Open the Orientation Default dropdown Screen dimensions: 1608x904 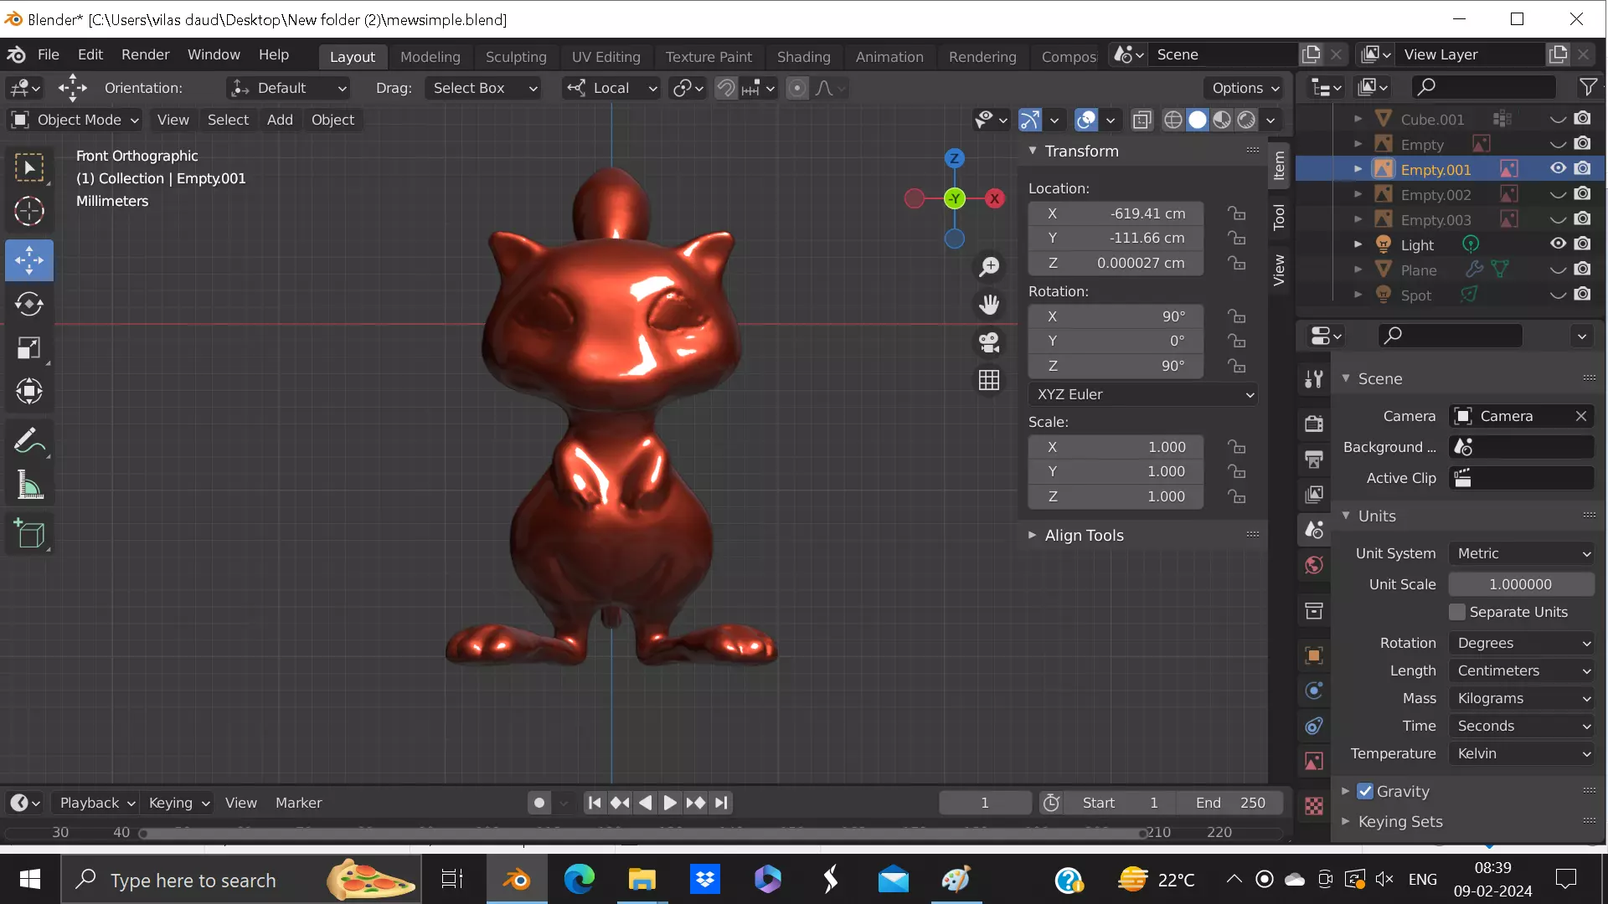(x=289, y=88)
